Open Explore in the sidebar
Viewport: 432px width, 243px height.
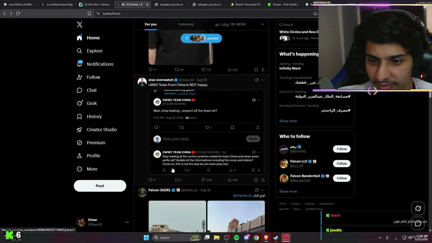click(89, 51)
